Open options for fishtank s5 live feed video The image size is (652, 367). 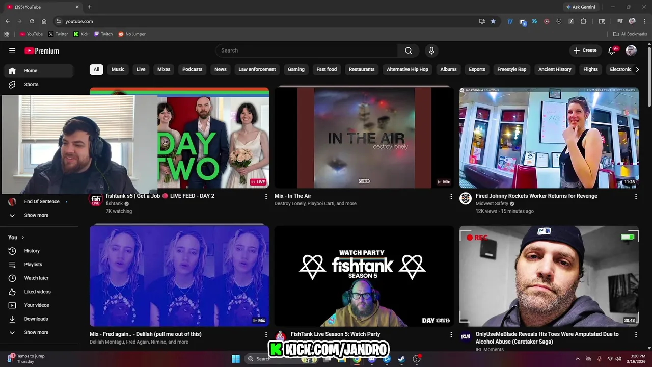pyautogui.click(x=266, y=196)
